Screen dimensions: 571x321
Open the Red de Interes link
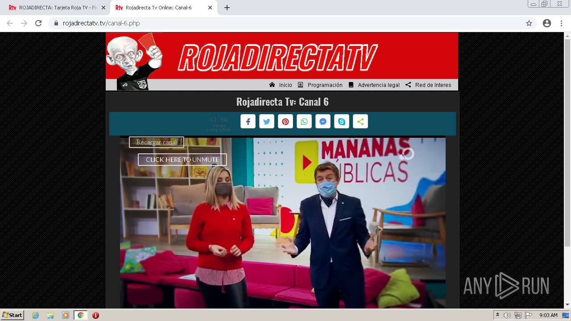tap(428, 85)
